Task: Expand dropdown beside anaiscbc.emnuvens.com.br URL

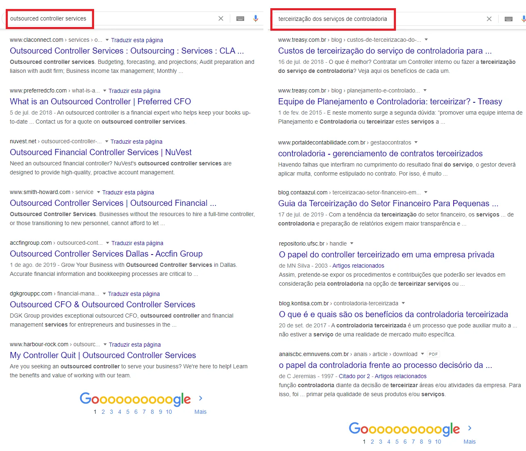Action: click(423, 354)
